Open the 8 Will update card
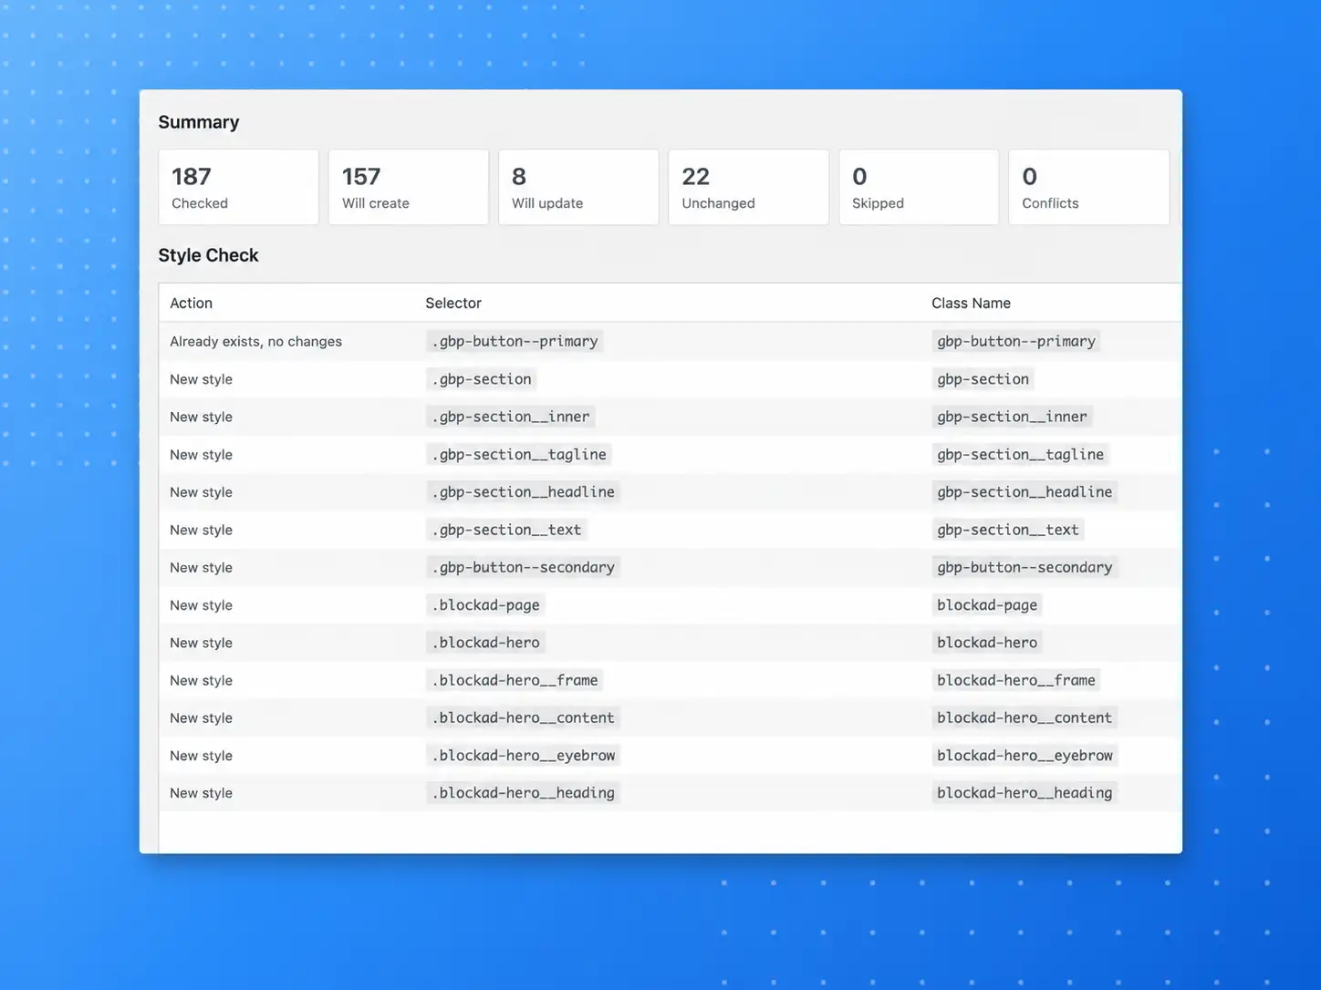This screenshot has height=990, width=1321. [578, 187]
